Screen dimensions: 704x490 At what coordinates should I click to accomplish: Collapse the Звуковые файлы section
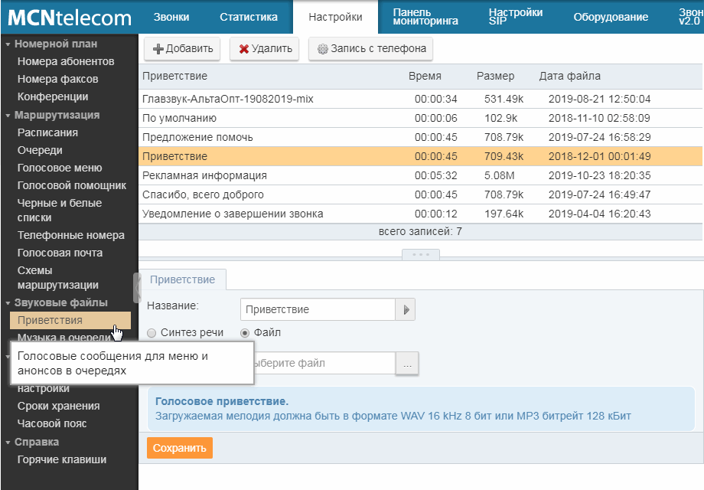click(x=8, y=303)
